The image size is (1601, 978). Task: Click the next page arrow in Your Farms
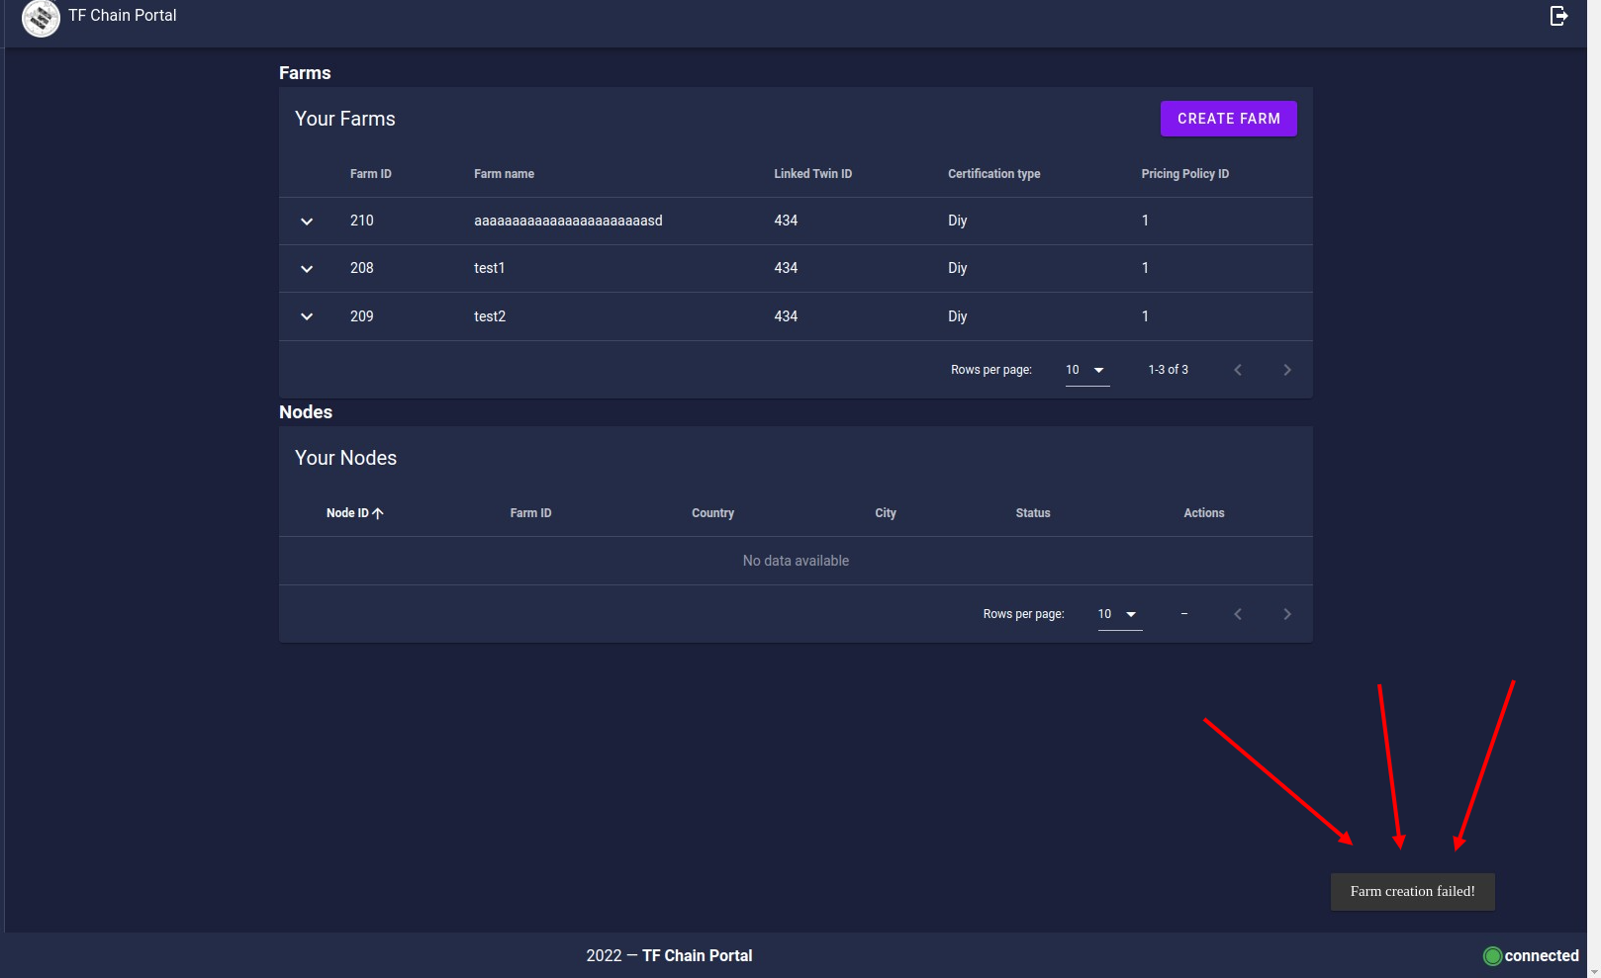[x=1287, y=369]
